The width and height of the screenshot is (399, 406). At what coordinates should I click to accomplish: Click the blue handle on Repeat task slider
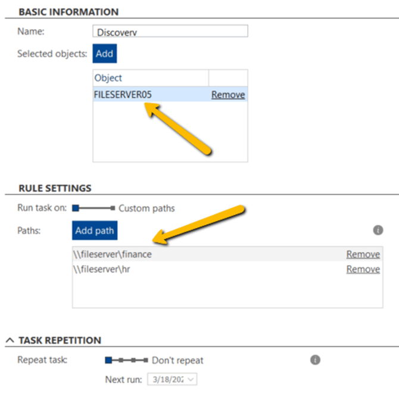(x=108, y=360)
